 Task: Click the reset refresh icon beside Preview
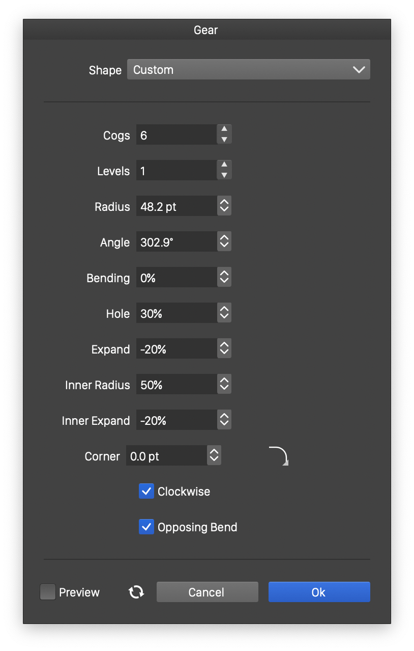pos(136,592)
